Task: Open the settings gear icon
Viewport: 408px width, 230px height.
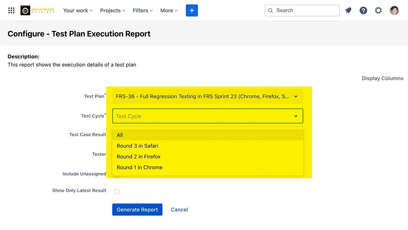Action: (x=378, y=10)
